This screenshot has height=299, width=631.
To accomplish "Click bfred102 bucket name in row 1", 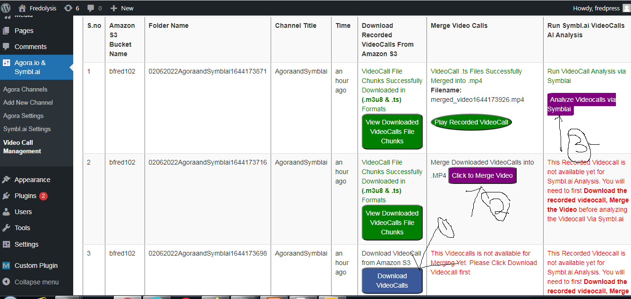I will click(x=122, y=71).
